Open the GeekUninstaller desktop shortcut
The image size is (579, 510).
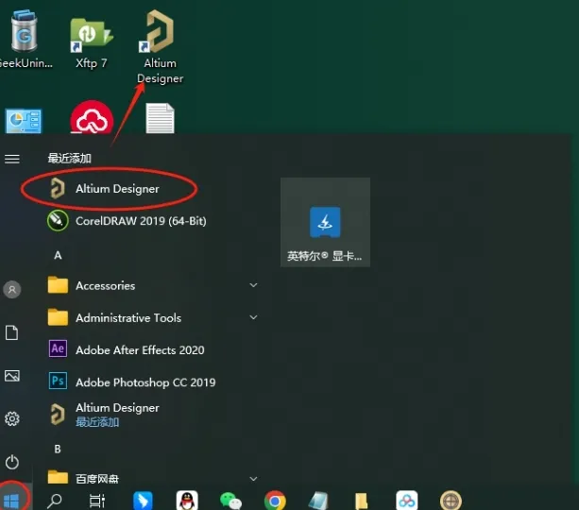tap(24, 39)
